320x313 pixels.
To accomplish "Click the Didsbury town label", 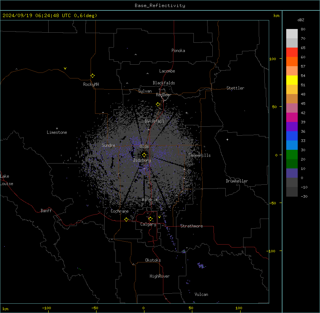I will (142, 160).
